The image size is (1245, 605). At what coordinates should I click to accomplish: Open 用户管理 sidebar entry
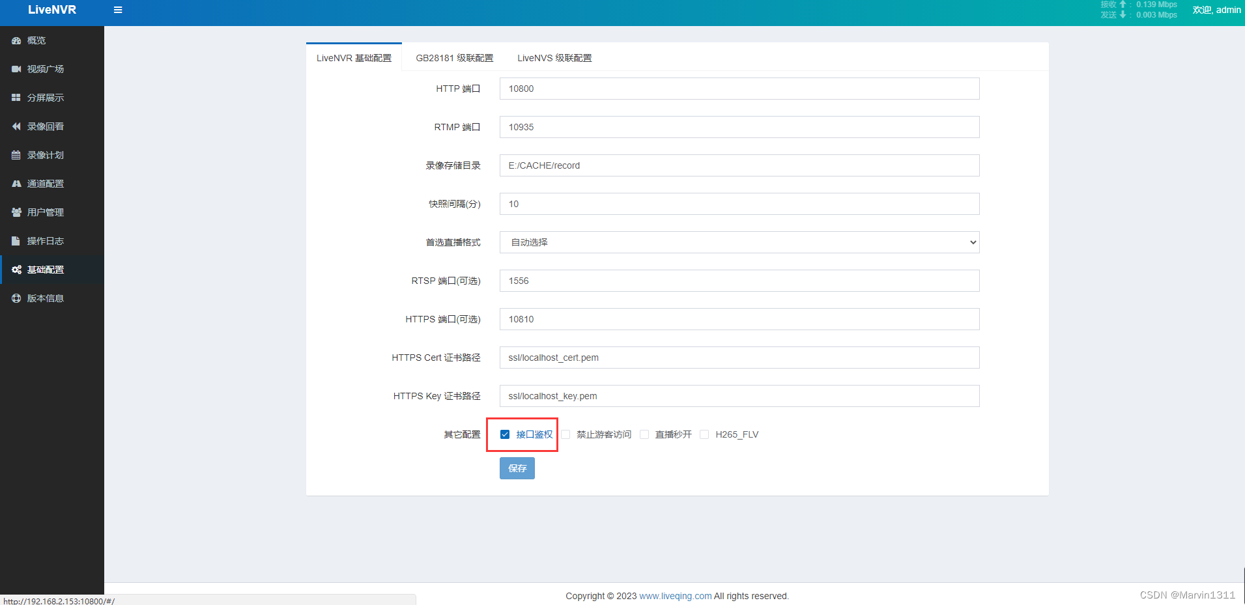52,212
